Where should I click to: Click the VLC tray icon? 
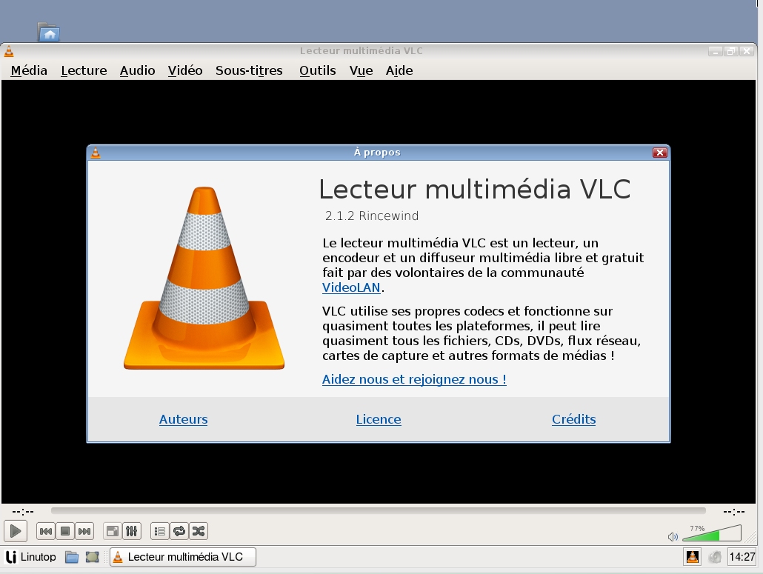coord(693,557)
